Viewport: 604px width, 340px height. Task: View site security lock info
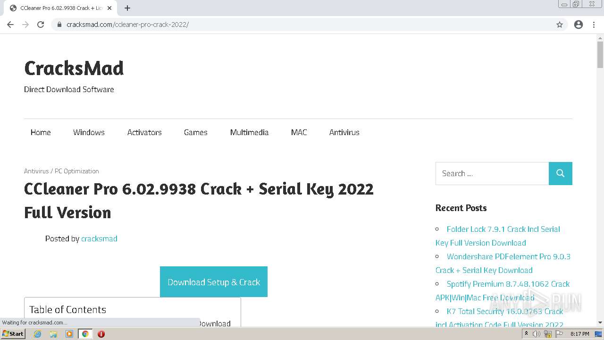tap(59, 25)
